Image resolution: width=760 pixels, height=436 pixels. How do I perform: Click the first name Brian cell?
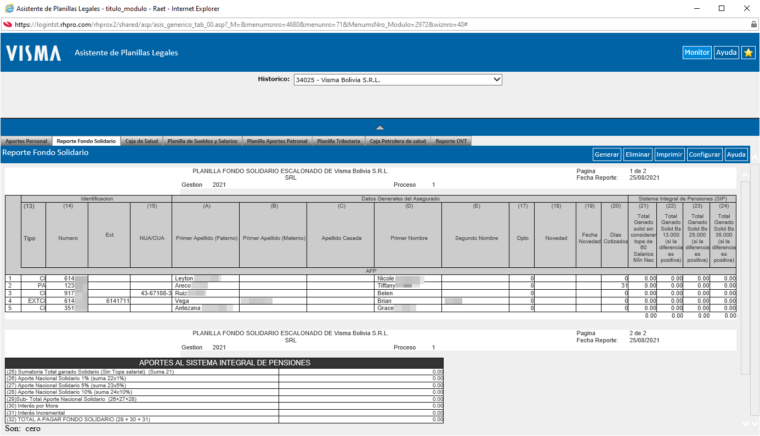408,301
